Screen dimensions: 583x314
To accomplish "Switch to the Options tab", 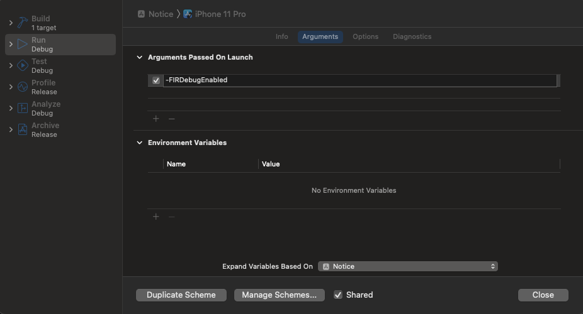I will pyautogui.click(x=366, y=36).
